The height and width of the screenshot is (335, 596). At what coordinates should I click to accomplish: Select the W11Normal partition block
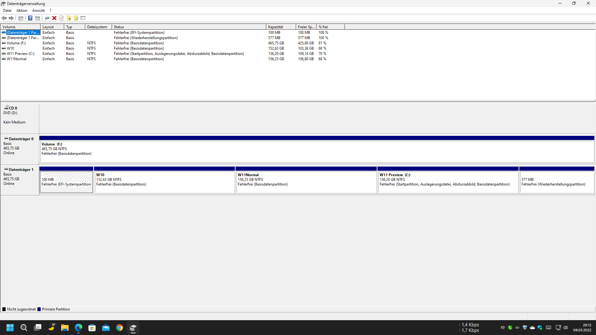(306, 180)
